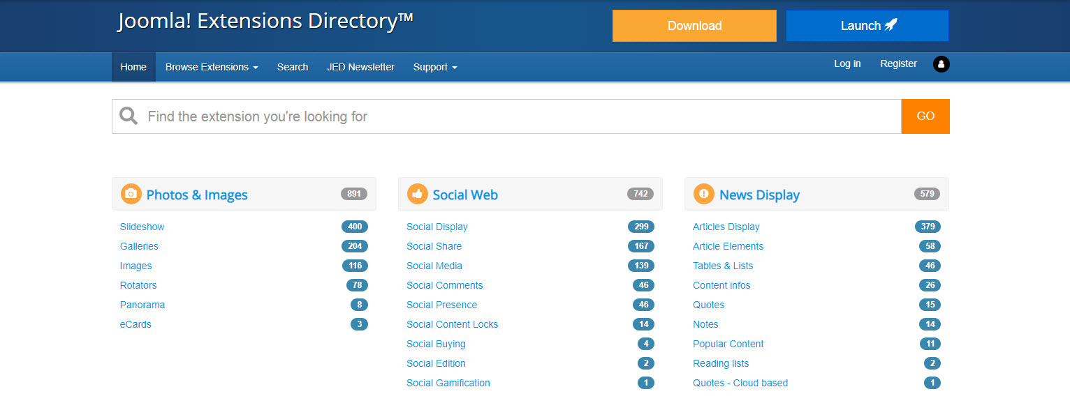Open the Browse Extensions dropdown menu
1070x410 pixels.
212,67
